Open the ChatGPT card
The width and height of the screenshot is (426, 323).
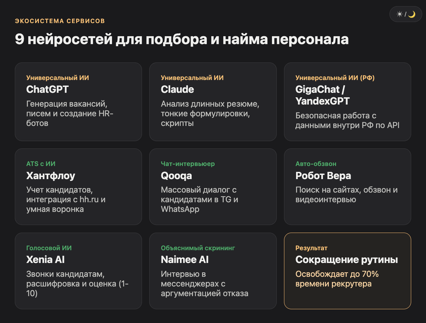78,102
